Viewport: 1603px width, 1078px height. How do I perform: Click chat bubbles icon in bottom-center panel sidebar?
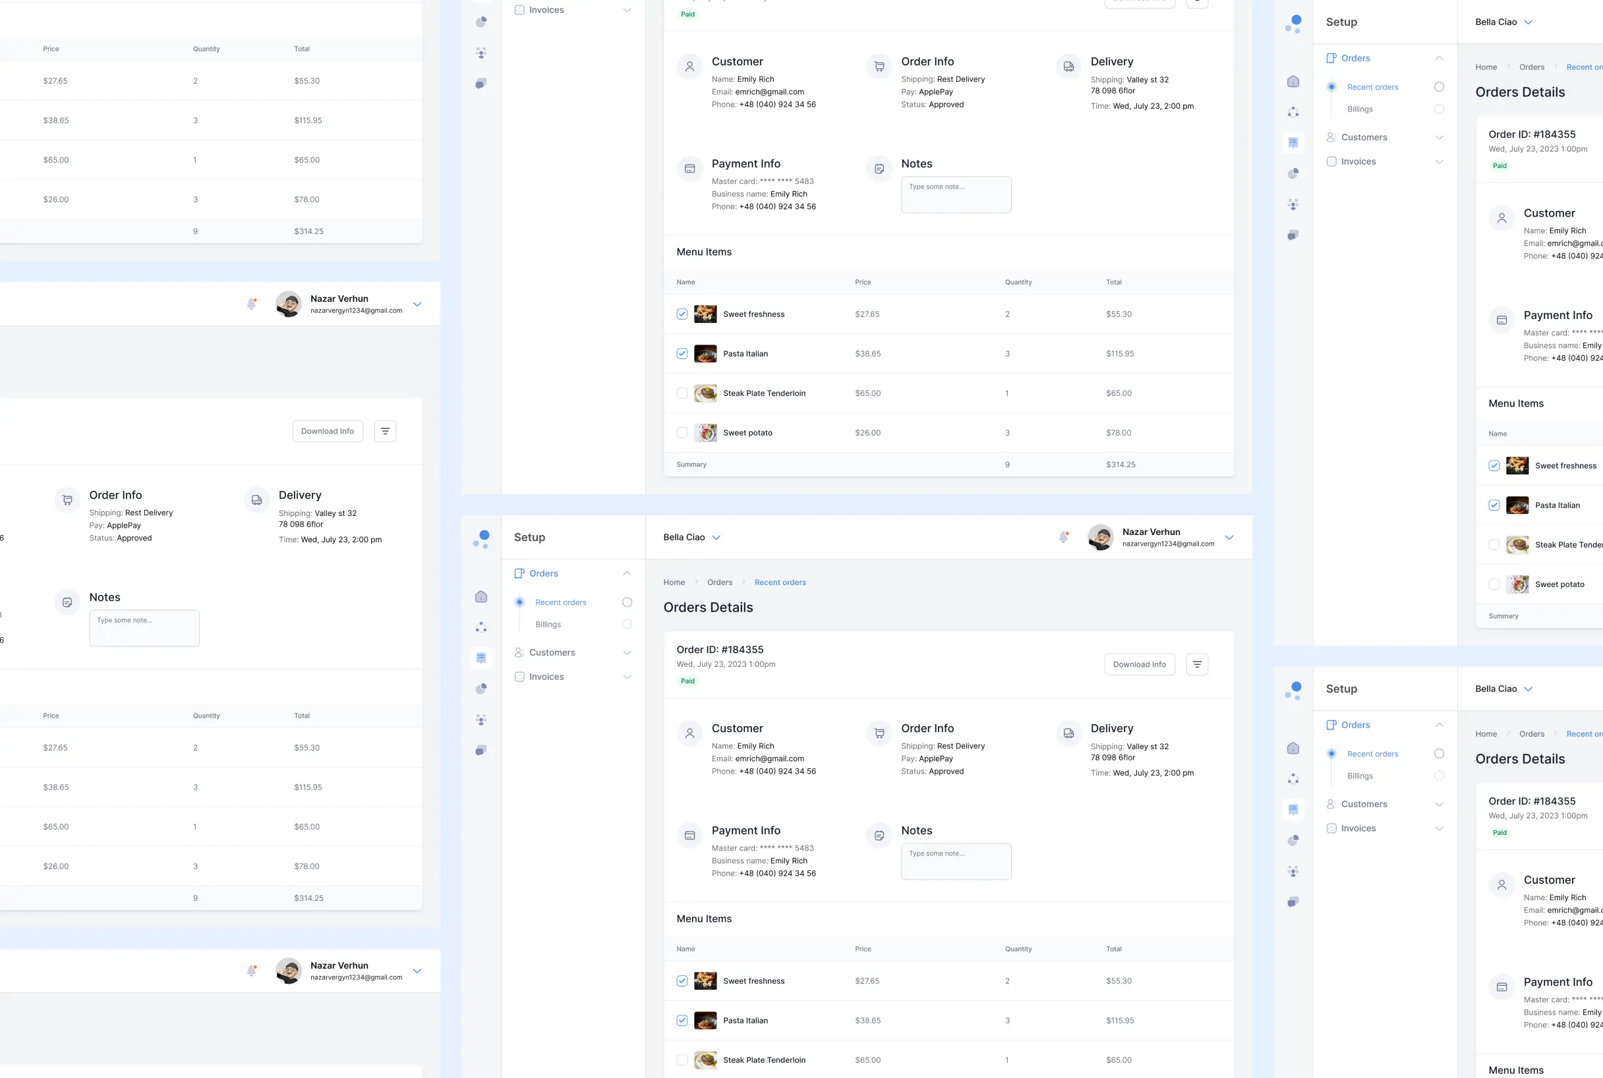point(481,750)
